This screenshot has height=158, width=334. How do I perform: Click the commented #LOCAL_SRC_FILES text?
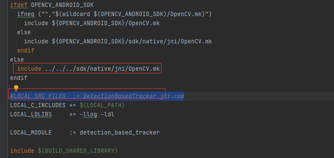(38, 96)
